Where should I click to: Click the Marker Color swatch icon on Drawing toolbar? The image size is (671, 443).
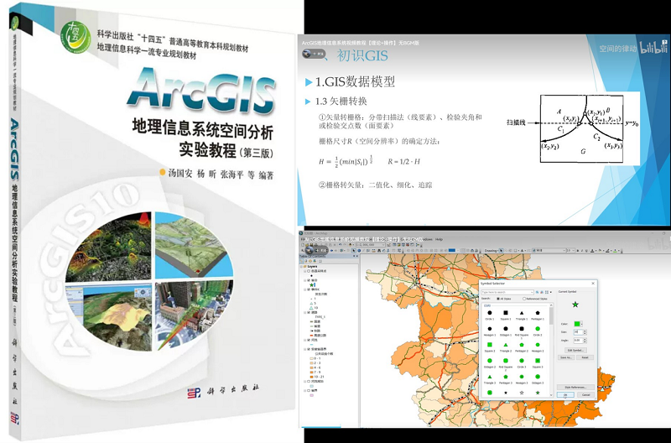(x=615, y=250)
